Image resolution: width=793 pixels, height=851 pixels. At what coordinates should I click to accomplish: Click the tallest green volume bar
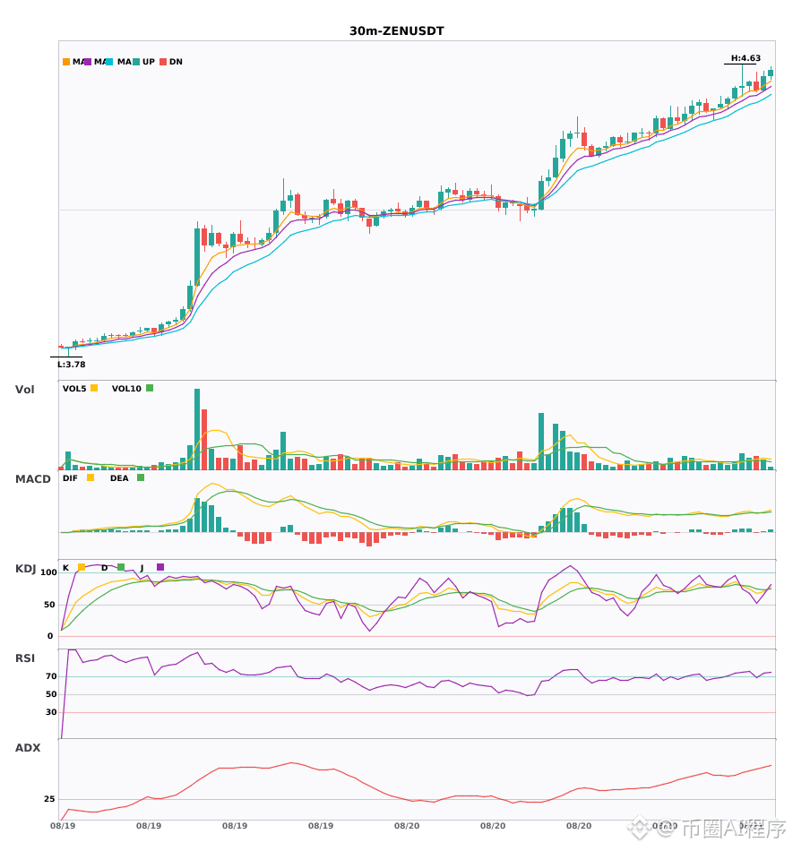click(x=197, y=429)
